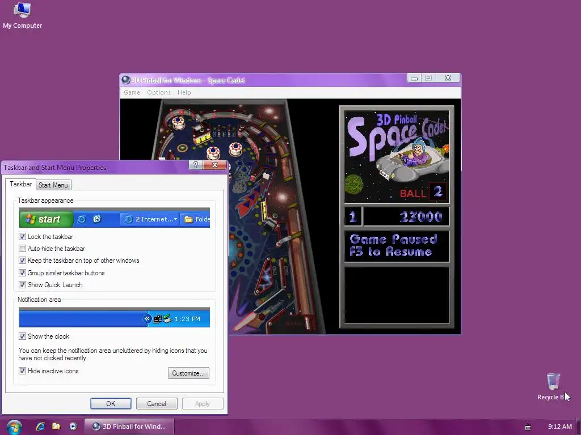Click the start button in taskbar preview

tap(46, 219)
